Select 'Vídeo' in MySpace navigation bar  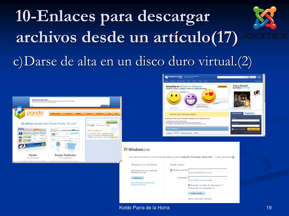pos(200,81)
